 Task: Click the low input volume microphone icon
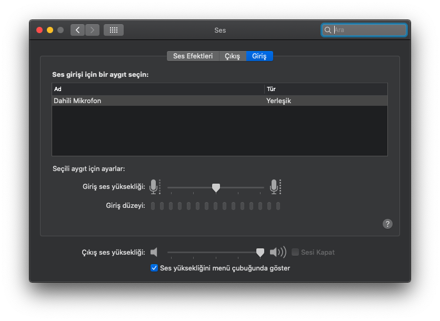(x=154, y=187)
